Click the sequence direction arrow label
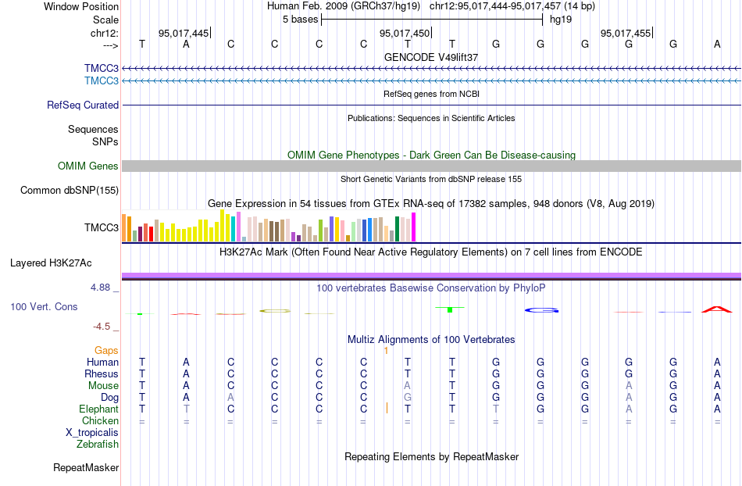The height and width of the screenshot is (486, 742). pyautogui.click(x=111, y=45)
